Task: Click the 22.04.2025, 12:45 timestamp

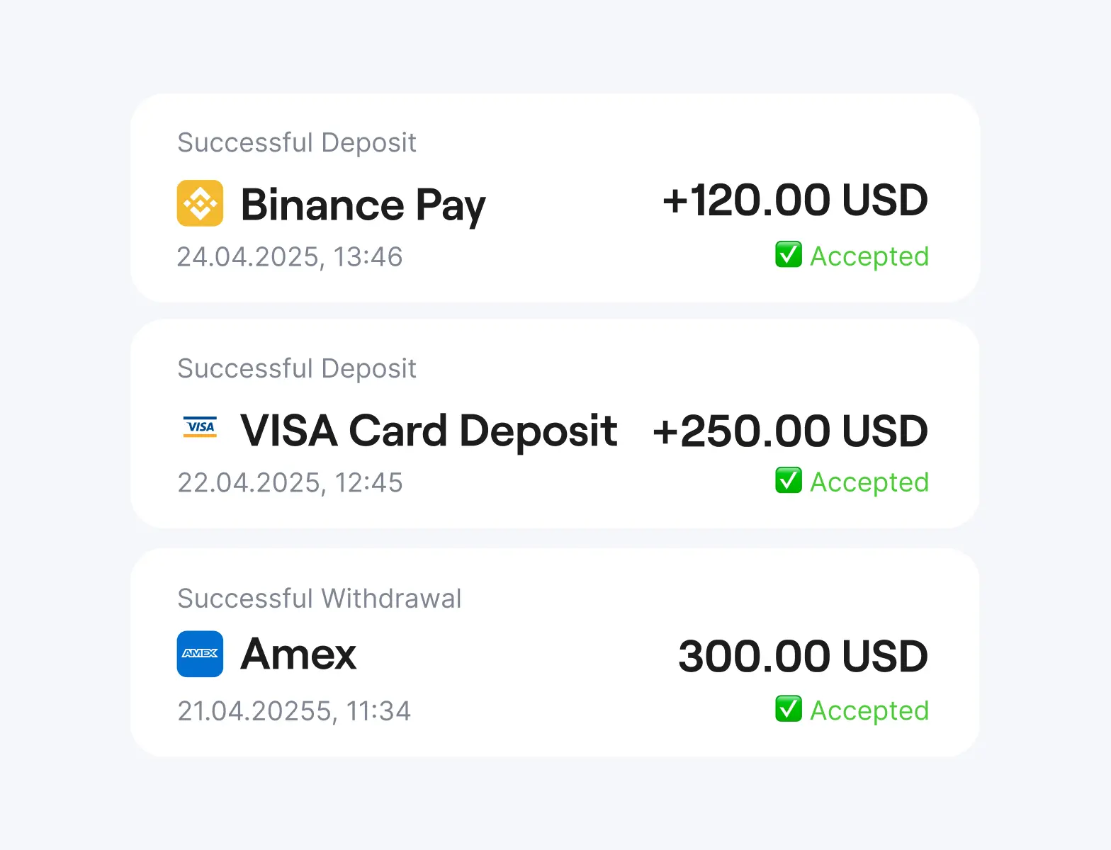Action: tap(290, 483)
